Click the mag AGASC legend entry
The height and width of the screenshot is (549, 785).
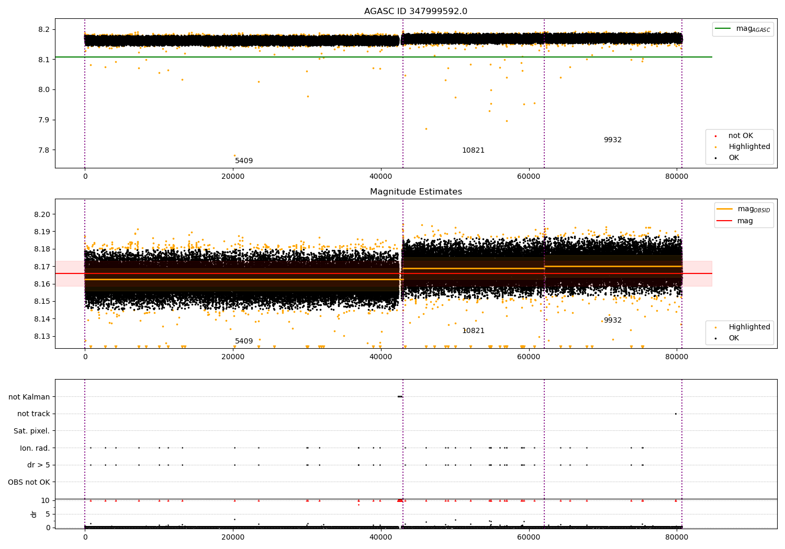(x=743, y=29)
